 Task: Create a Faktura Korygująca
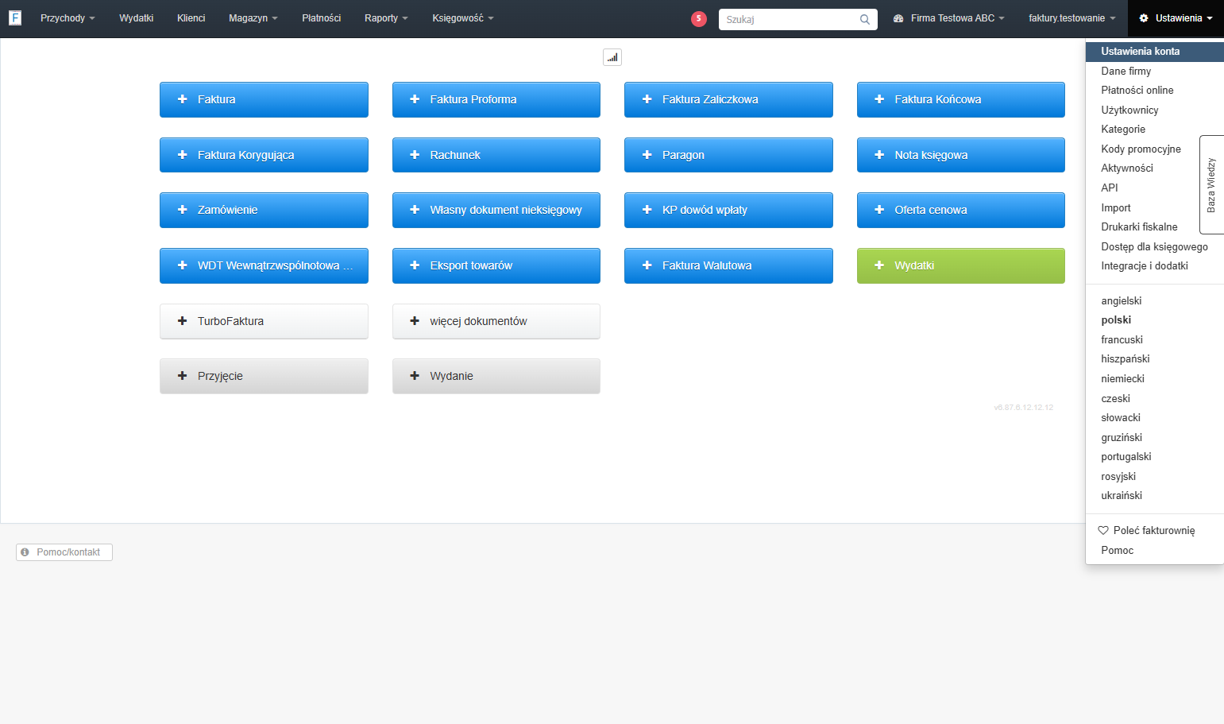(264, 155)
